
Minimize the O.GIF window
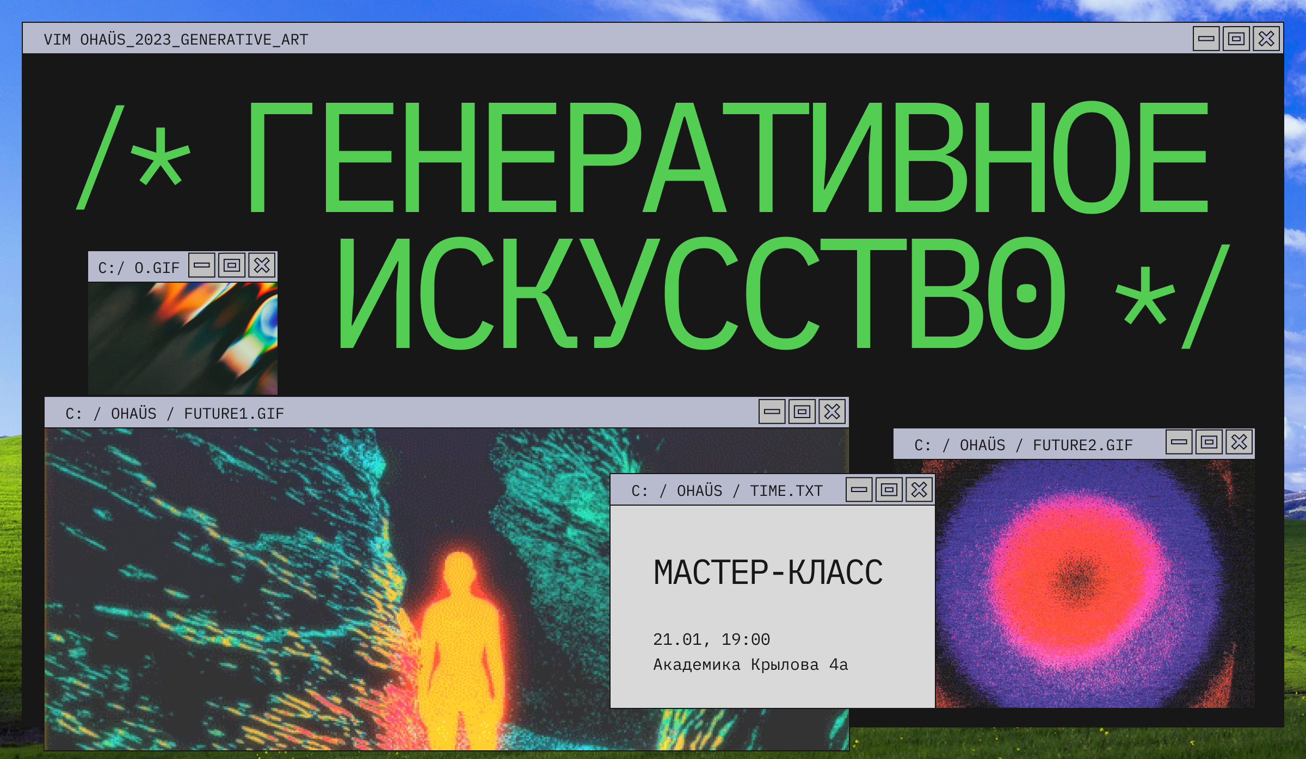pos(202,265)
